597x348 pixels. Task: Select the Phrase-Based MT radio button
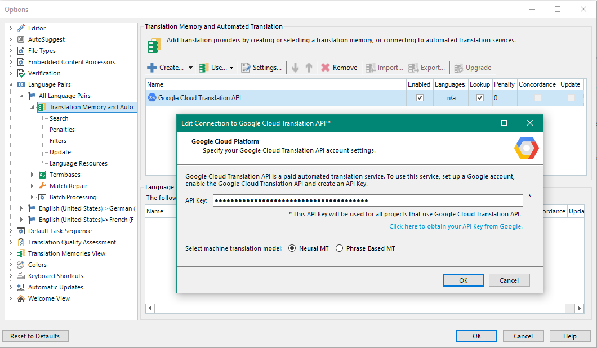tap(339, 248)
